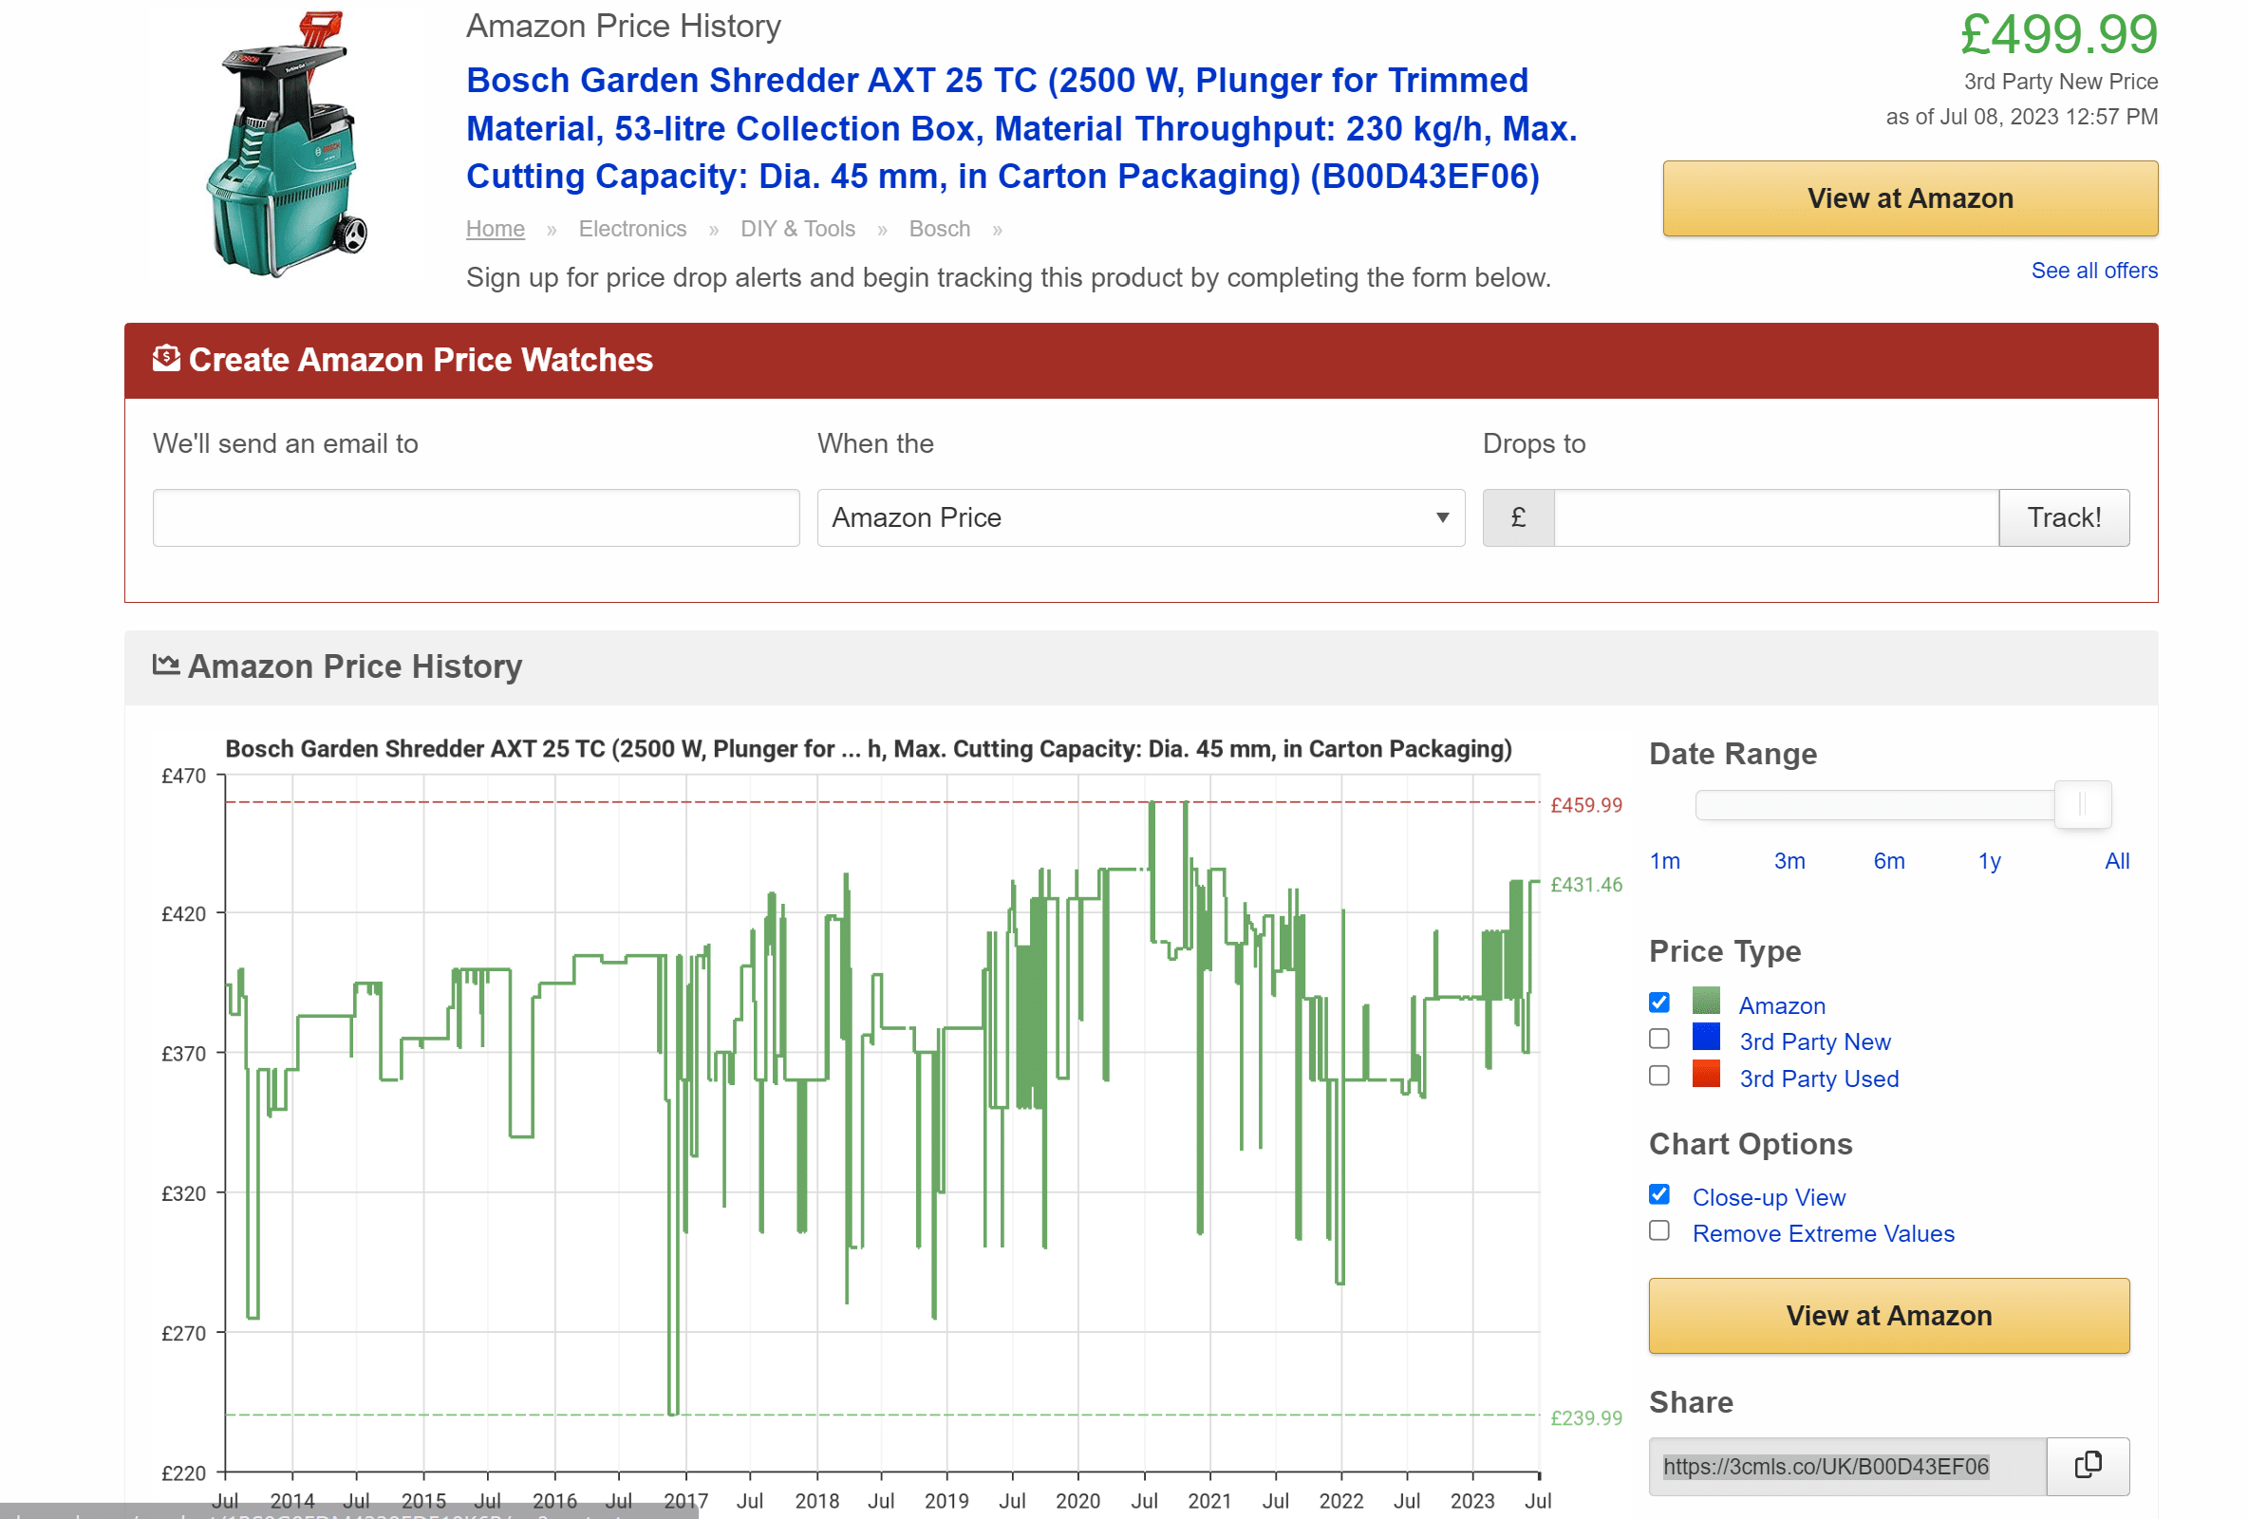Focus the email address input field

[476, 517]
